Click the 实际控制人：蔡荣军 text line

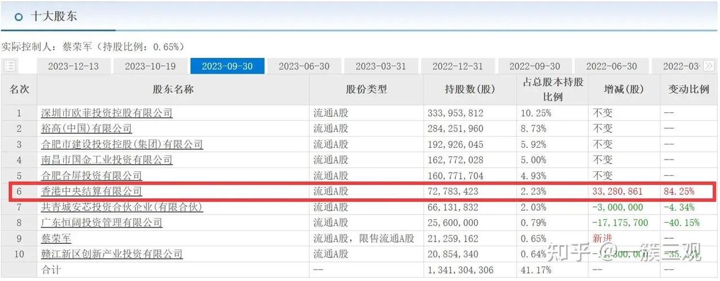click(93, 47)
